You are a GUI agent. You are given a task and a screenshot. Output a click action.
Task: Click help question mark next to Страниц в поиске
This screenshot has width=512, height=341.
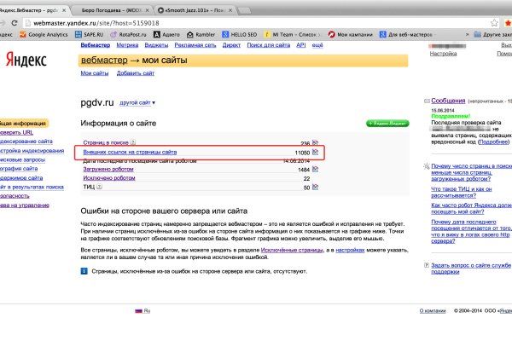click(x=134, y=143)
